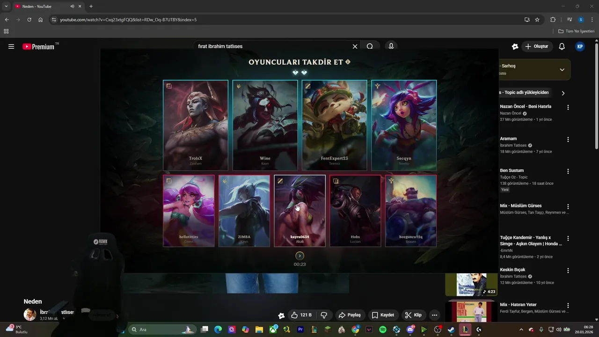Viewport: 599px width, 337px height.
Task: Create a clip with Klip button
Action: click(x=413, y=315)
